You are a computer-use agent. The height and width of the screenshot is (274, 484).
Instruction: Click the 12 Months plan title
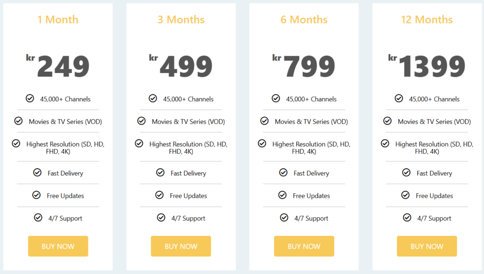coord(427,20)
